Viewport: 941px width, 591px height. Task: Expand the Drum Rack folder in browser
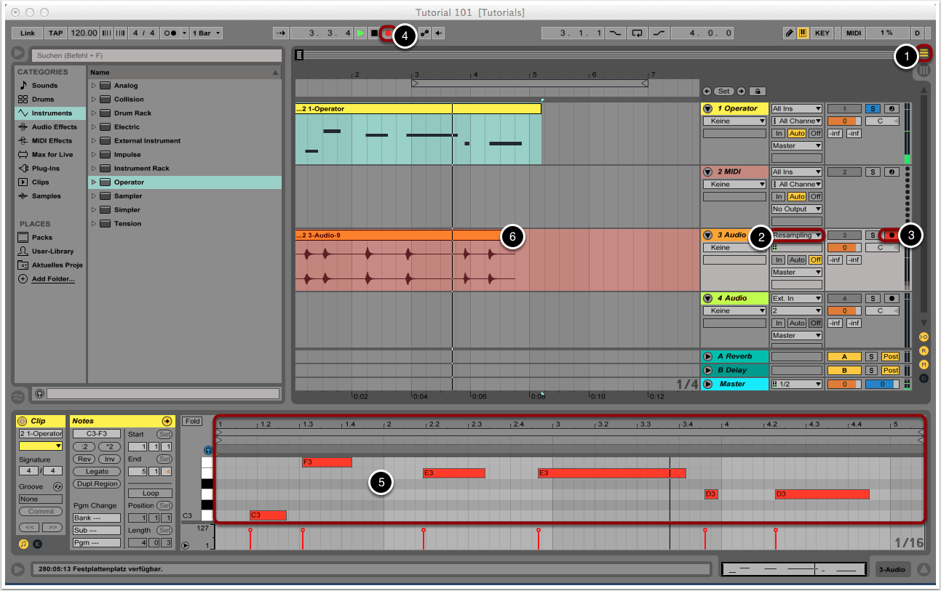pyautogui.click(x=94, y=113)
